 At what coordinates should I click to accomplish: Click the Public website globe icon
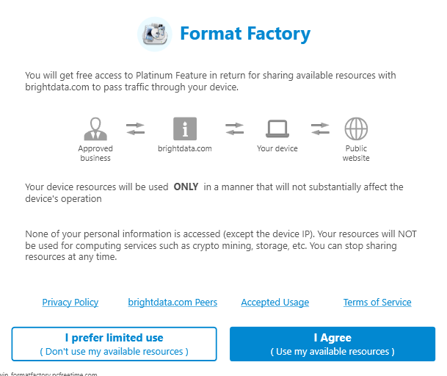coord(356,129)
